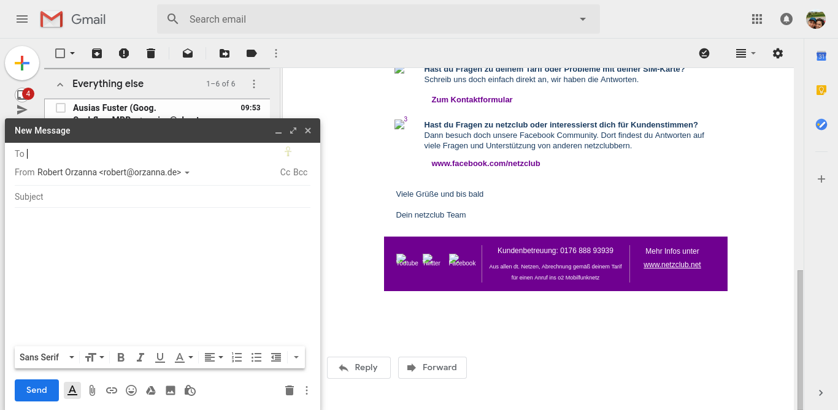
Task: Insert emoji icon
Action: point(131,390)
